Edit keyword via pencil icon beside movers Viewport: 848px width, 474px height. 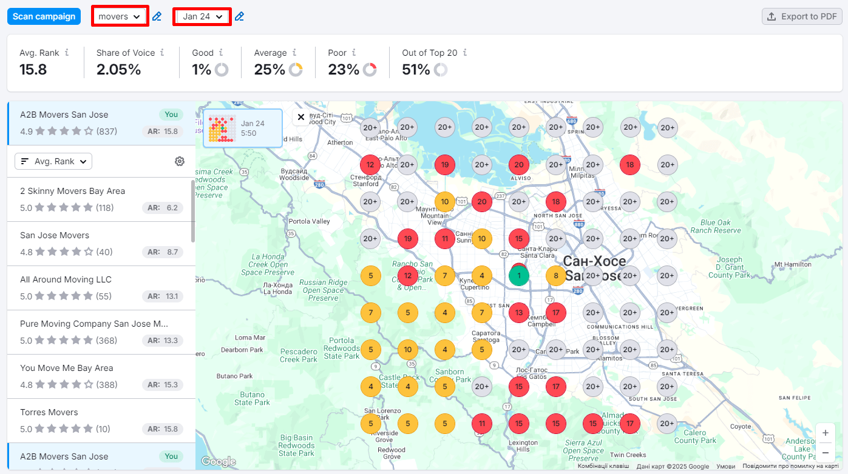coord(157,16)
